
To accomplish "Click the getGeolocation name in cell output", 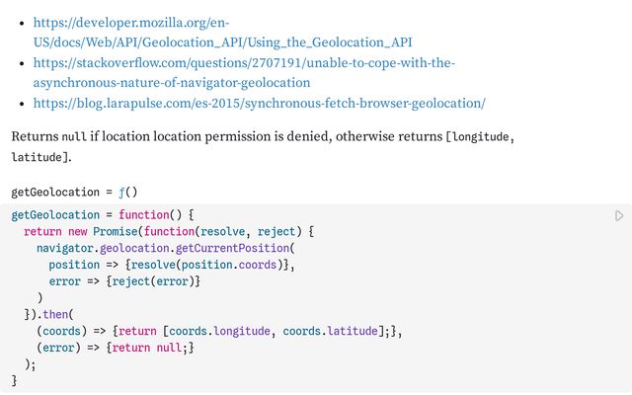I will coord(48,192).
